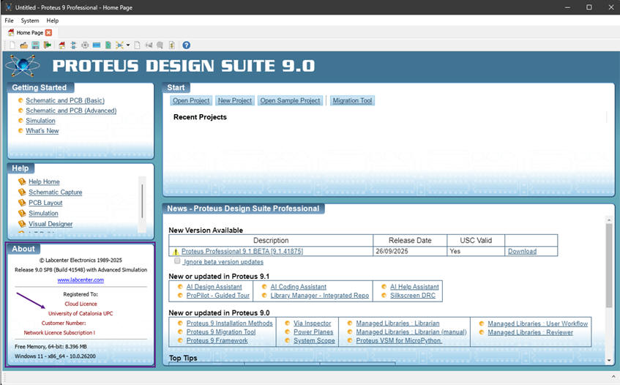
Task: Click the yellow-and-blue Design Explorer toolbar icon
Action: [x=119, y=45]
